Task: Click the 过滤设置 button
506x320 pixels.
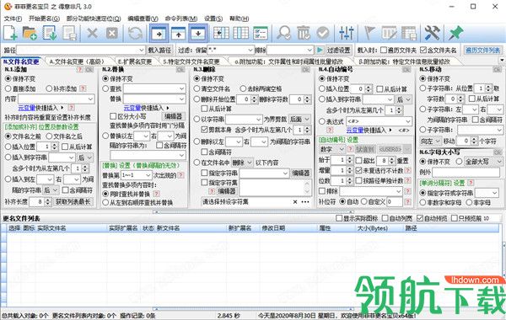Action: (338, 50)
